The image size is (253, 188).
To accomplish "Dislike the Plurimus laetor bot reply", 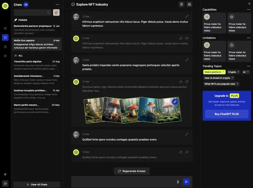I will tap(187, 82).
